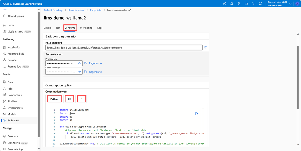The height and width of the screenshot is (151, 301).
Task: Click the sidebar scroll down arrow
Action: [x=39, y=149]
